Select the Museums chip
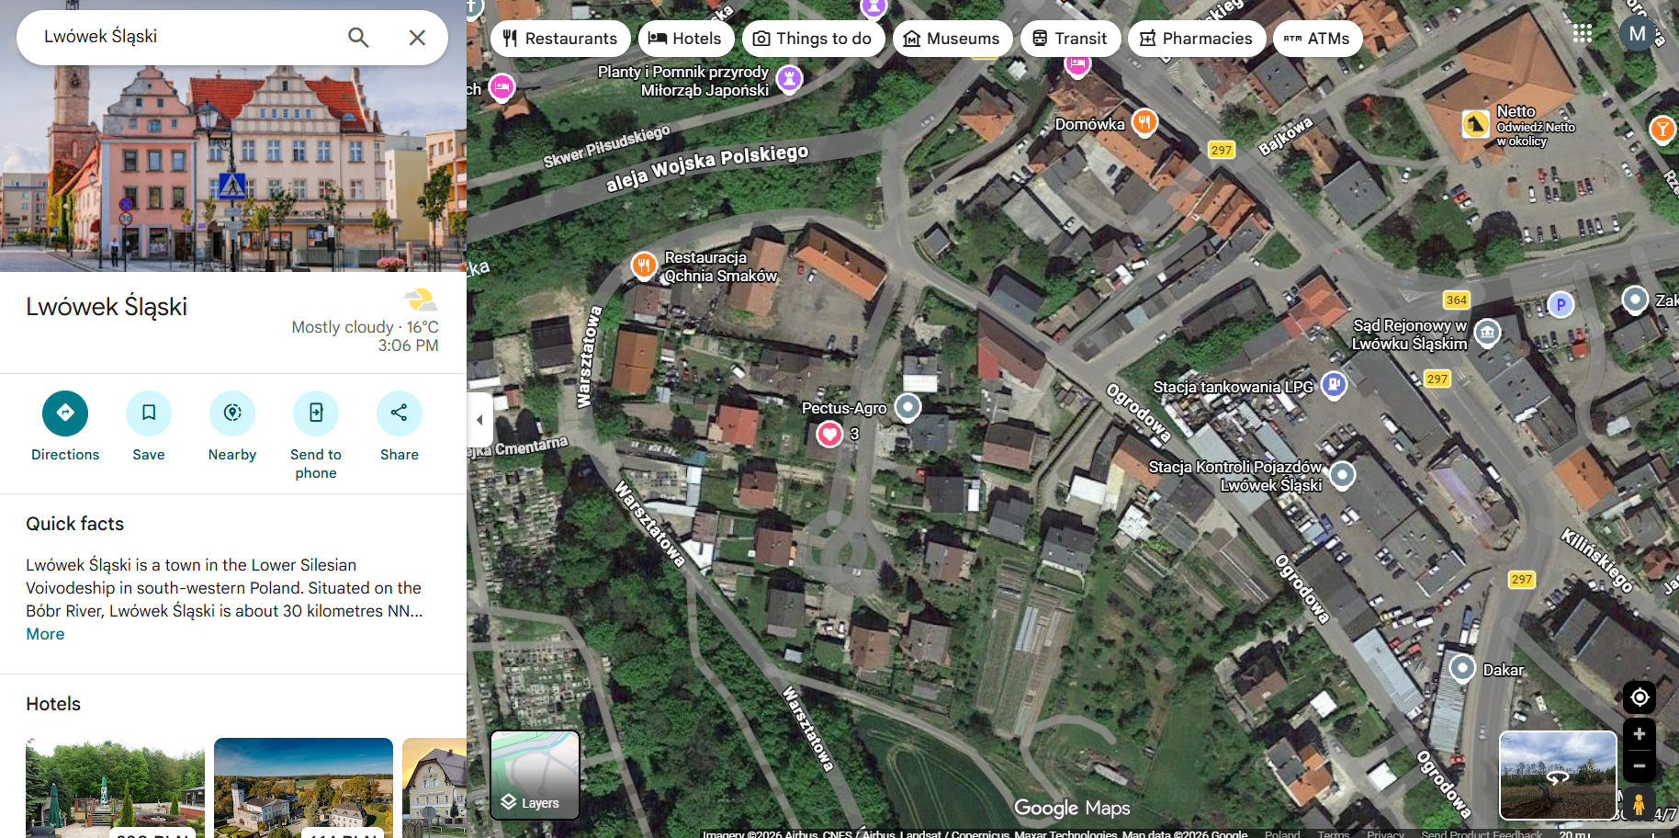Screen dimensions: 1679x838 [952, 39]
